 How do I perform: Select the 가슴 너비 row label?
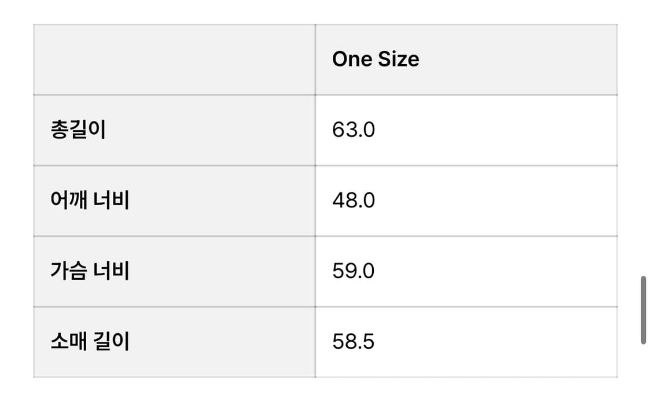[90, 271]
